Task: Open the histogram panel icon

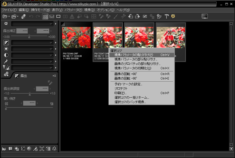Action: (x=4, y=149)
